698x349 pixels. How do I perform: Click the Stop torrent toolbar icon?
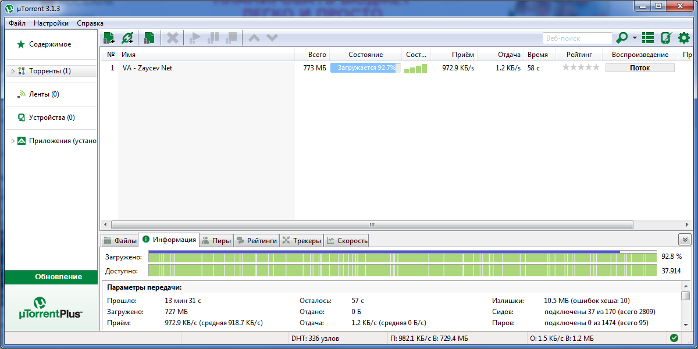point(232,38)
